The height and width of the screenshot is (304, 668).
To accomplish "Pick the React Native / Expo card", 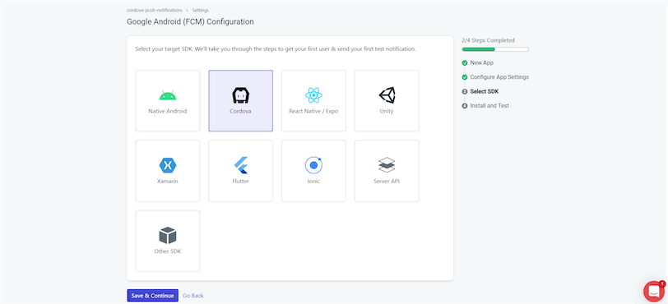I will (313, 101).
